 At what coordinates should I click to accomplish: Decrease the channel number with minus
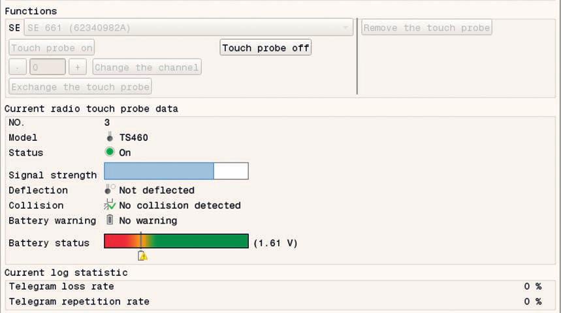(x=18, y=67)
